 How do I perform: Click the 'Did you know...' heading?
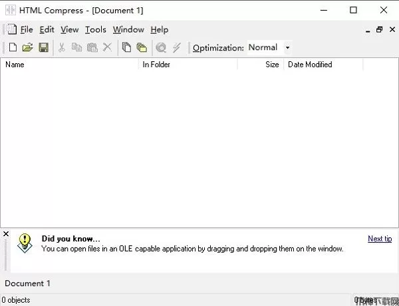[x=71, y=239]
